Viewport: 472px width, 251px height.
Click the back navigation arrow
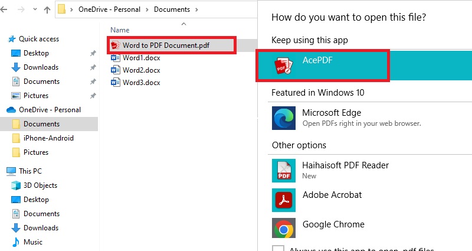coord(4,9)
